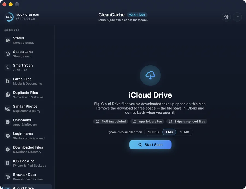The width and height of the screenshot is (246, 189).
Task: Open the three-dots more options menu
Action: coord(237,17)
